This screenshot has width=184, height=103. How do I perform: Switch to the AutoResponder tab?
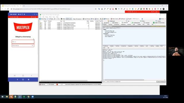[136, 23]
